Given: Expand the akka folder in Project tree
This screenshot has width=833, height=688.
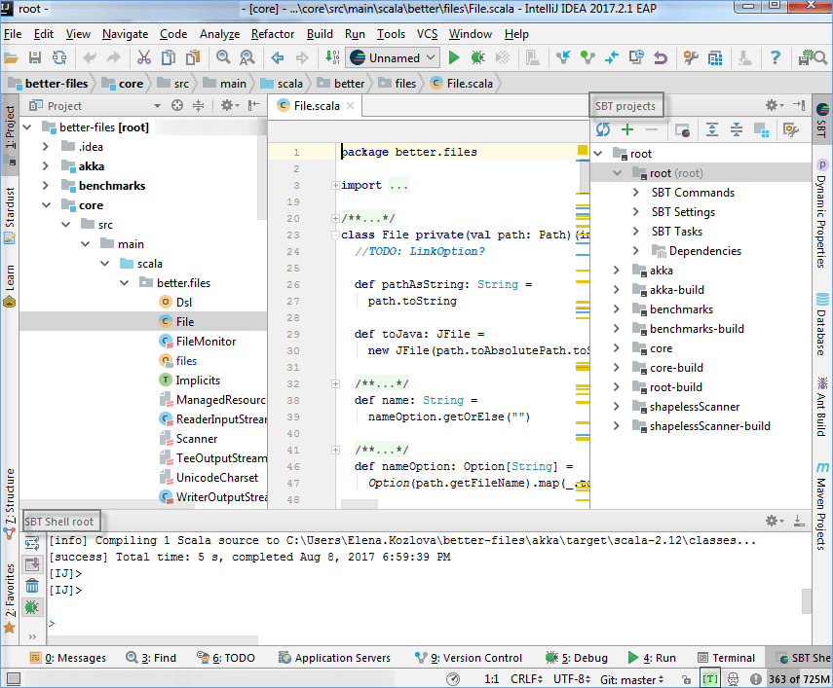Looking at the screenshot, I should [46, 166].
